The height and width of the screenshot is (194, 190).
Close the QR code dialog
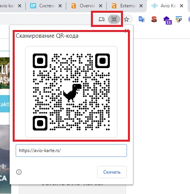[x=127, y=30]
